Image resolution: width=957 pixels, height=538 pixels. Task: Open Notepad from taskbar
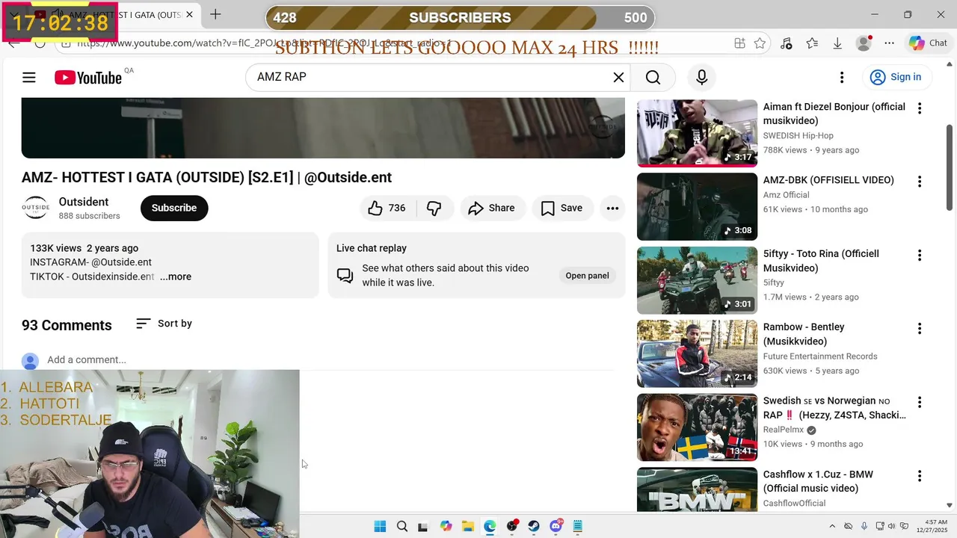(x=577, y=526)
